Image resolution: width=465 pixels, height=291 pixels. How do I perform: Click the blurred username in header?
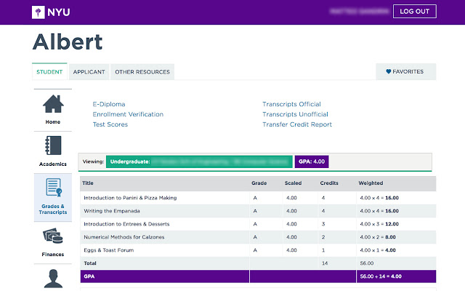pyautogui.click(x=359, y=12)
